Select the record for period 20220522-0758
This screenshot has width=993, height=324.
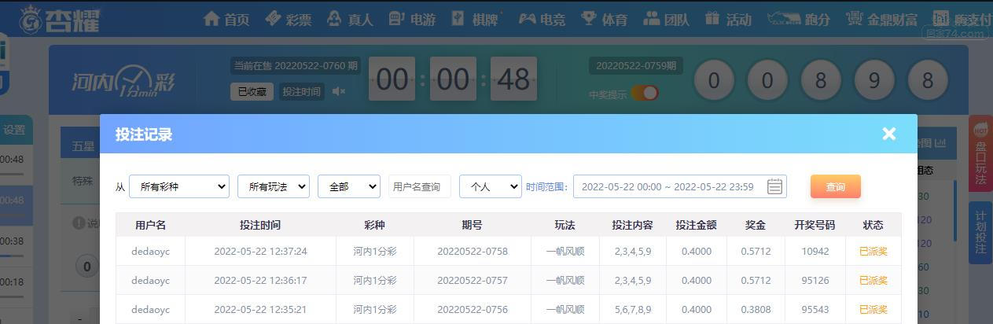point(509,252)
